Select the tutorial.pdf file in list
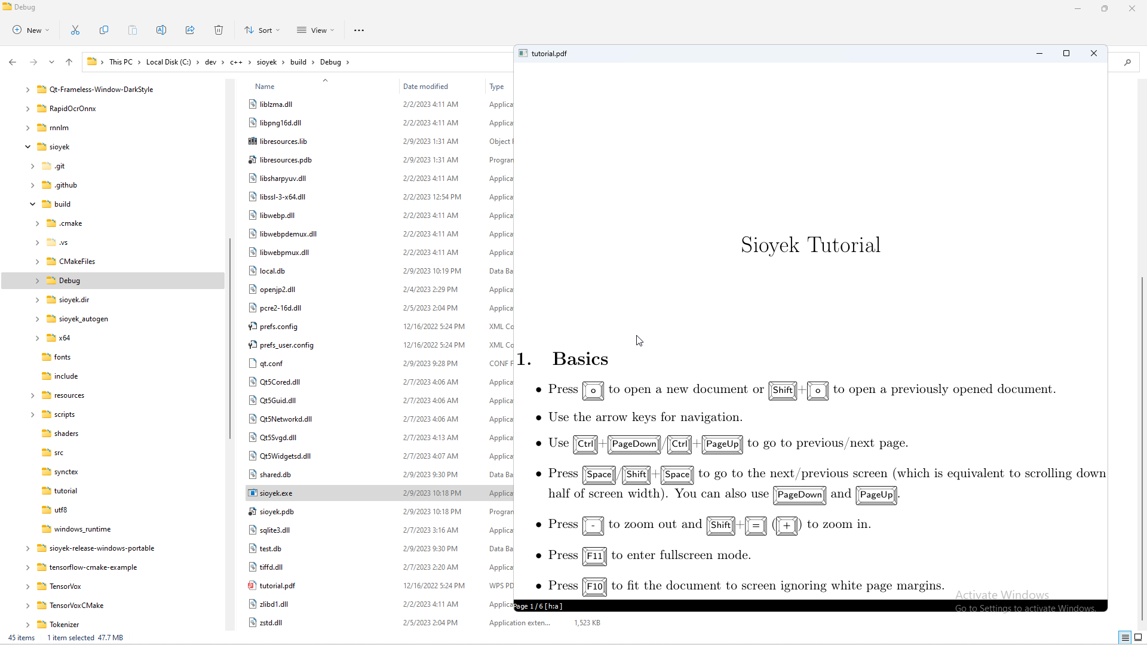The height and width of the screenshot is (645, 1147). [277, 586]
